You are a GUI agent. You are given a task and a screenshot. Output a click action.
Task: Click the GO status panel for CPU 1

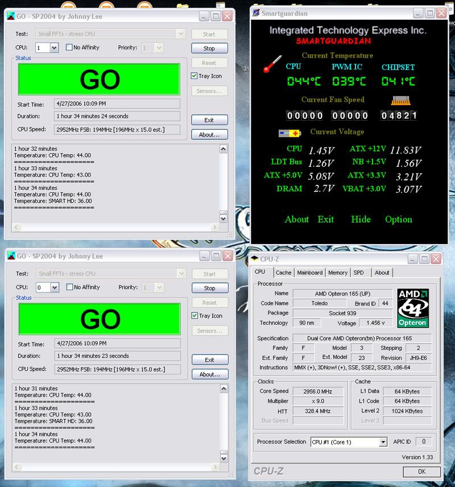coord(99,79)
